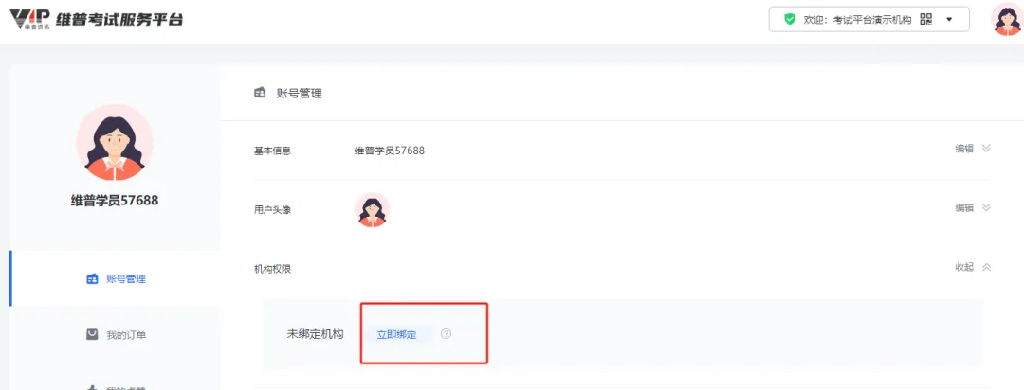Open 我的订单 from the sidebar menu
The image size is (1024, 390).
tap(126, 335)
